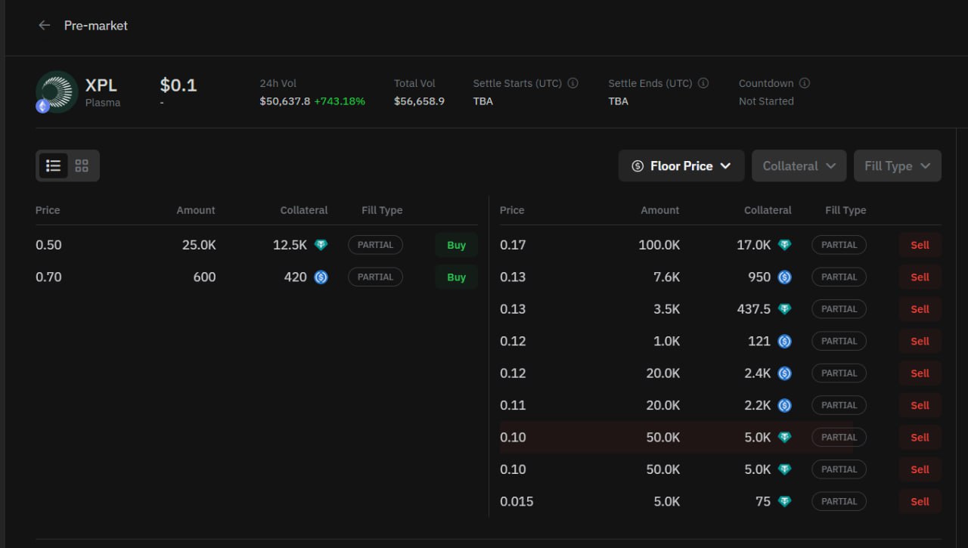This screenshot has width=968, height=548.
Task: Buy the 0.50 price offer
Action: pos(456,245)
